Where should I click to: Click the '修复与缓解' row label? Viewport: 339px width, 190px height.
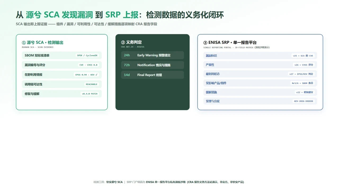coord(32,94)
